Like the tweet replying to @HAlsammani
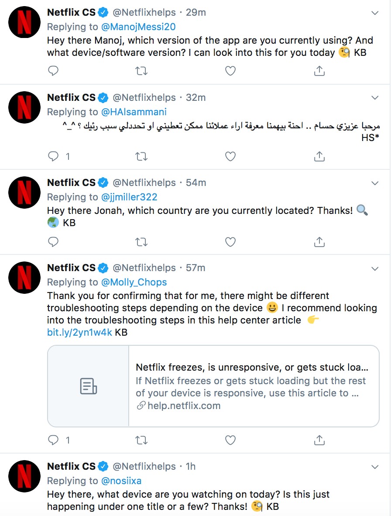This screenshot has height=516, width=391. (230, 156)
